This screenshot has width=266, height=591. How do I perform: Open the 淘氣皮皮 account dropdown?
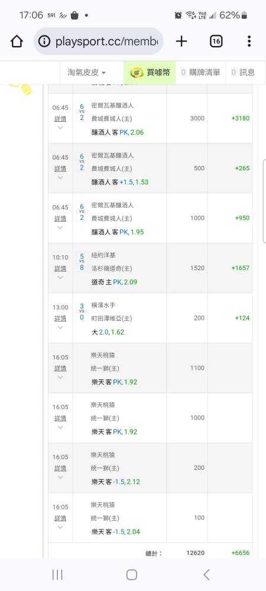86,72
